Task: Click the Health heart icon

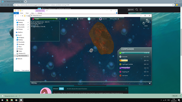Action: pyautogui.click(x=33, y=19)
